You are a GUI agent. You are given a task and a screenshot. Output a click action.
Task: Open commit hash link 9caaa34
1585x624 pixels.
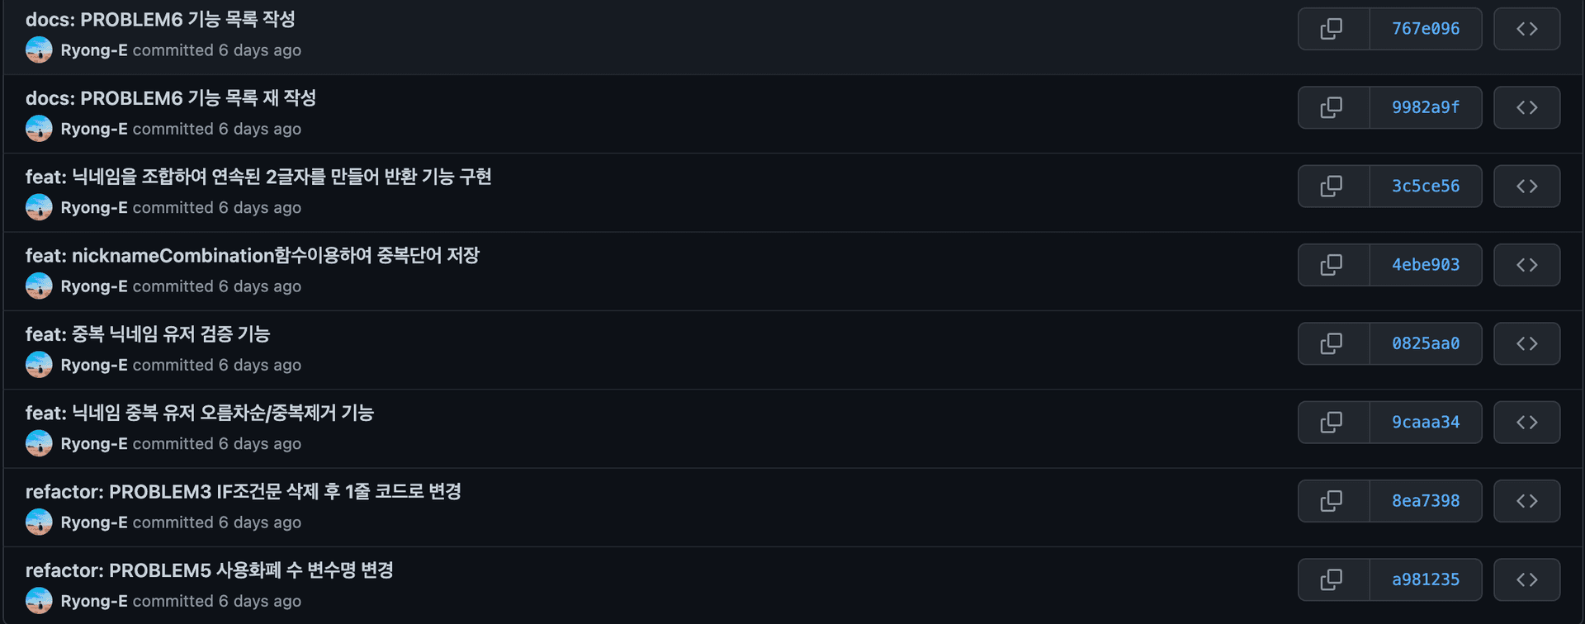coord(1425,423)
